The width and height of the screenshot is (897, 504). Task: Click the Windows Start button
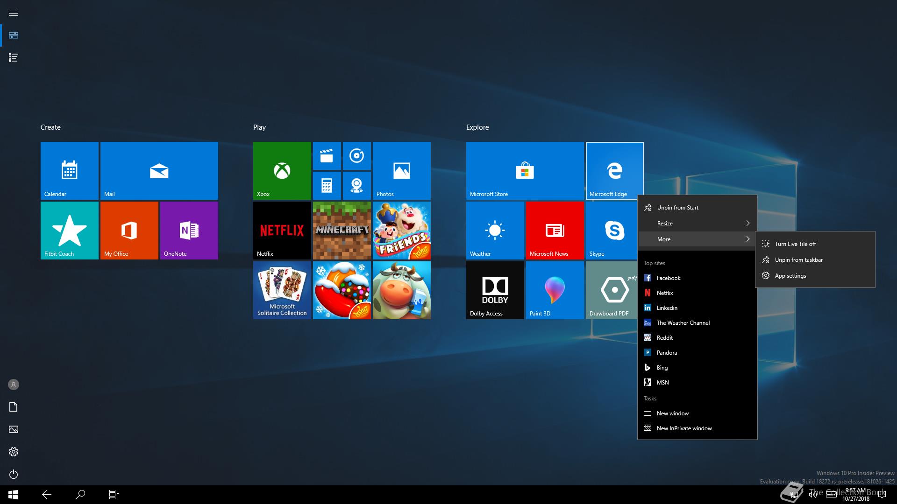(13, 495)
